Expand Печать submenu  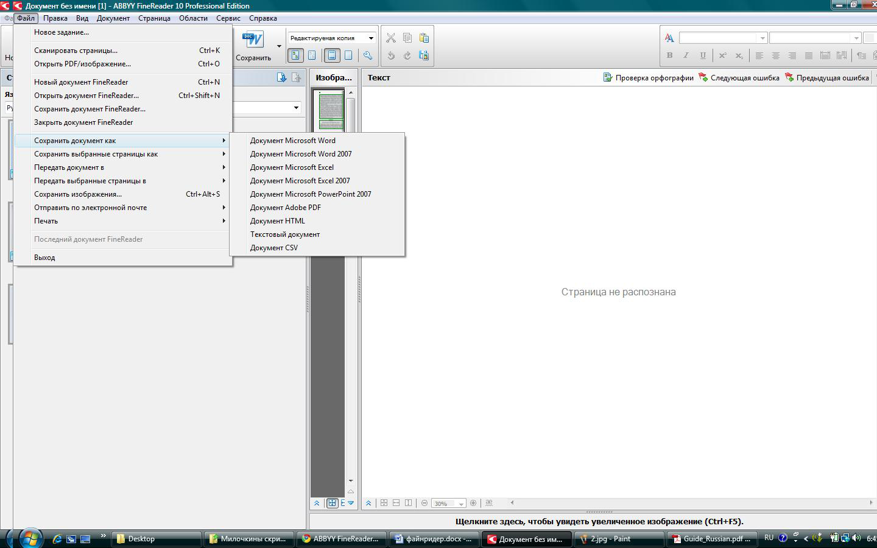coord(122,221)
